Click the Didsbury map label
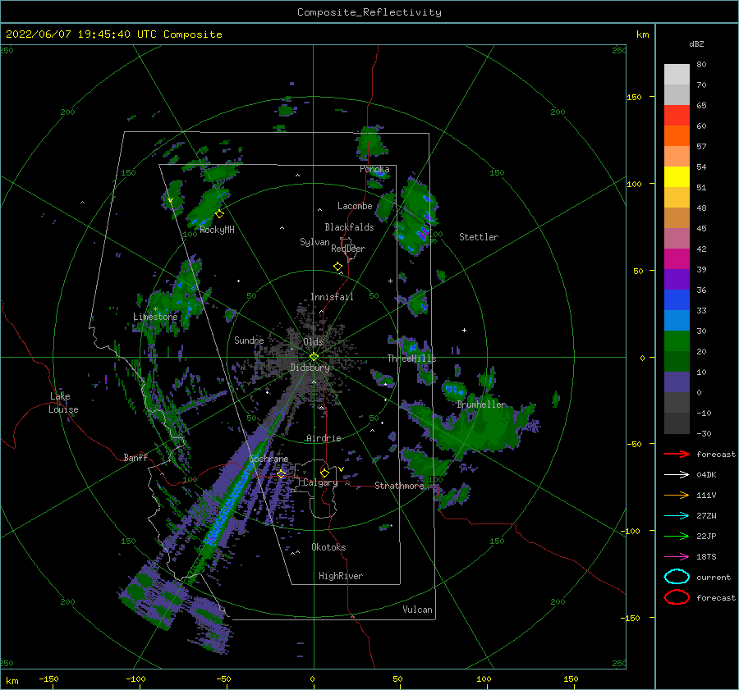739x690 pixels. click(310, 368)
